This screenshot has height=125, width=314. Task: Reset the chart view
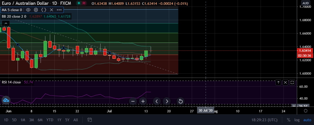(x=180, y=101)
